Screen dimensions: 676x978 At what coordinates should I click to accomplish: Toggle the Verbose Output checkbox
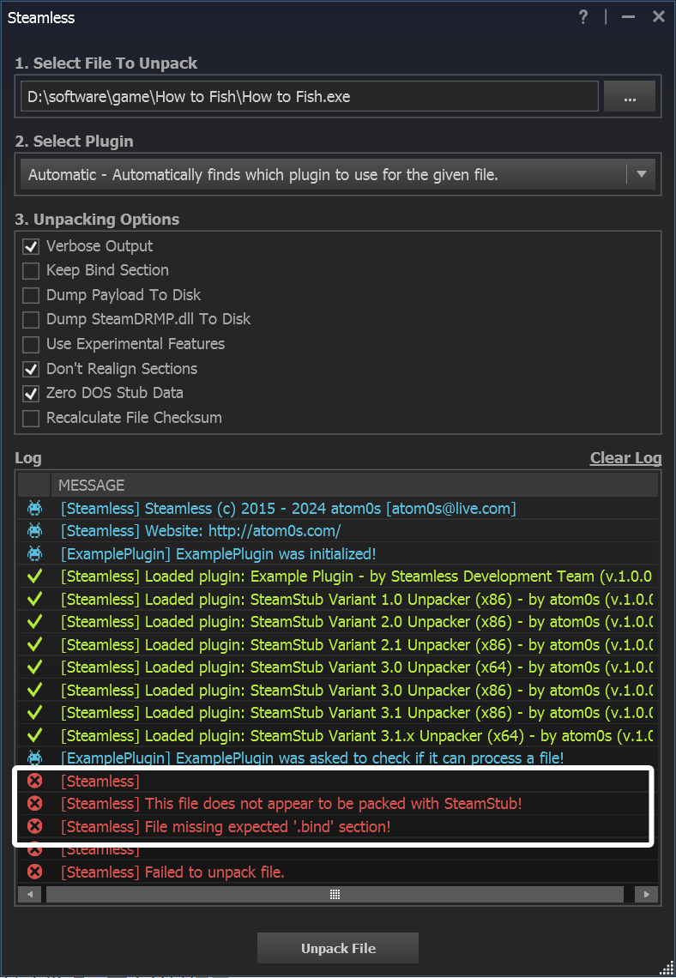31,246
